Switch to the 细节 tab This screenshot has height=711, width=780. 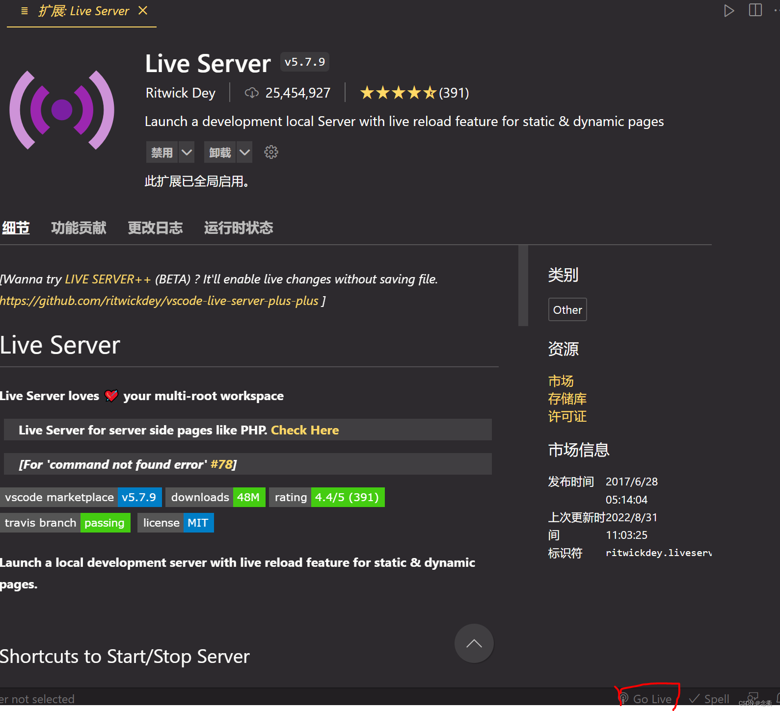[x=16, y=228]
